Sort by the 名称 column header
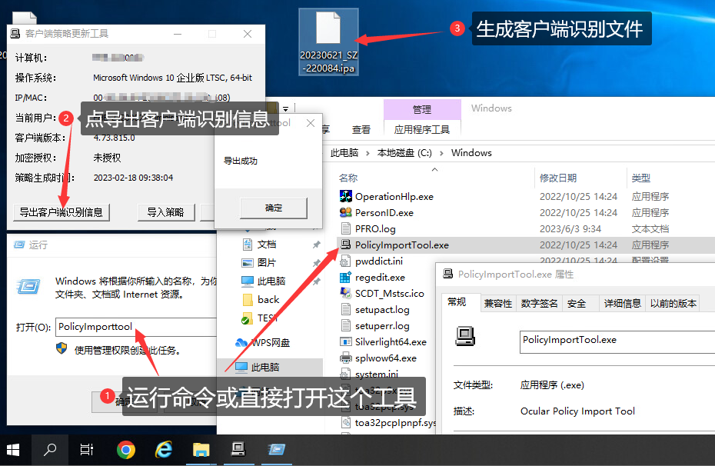Viewport: 715px width, 466px height. click(x=348, y=178)
